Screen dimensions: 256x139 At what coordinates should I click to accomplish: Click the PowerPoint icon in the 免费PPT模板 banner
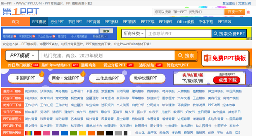tap(208, 58)
